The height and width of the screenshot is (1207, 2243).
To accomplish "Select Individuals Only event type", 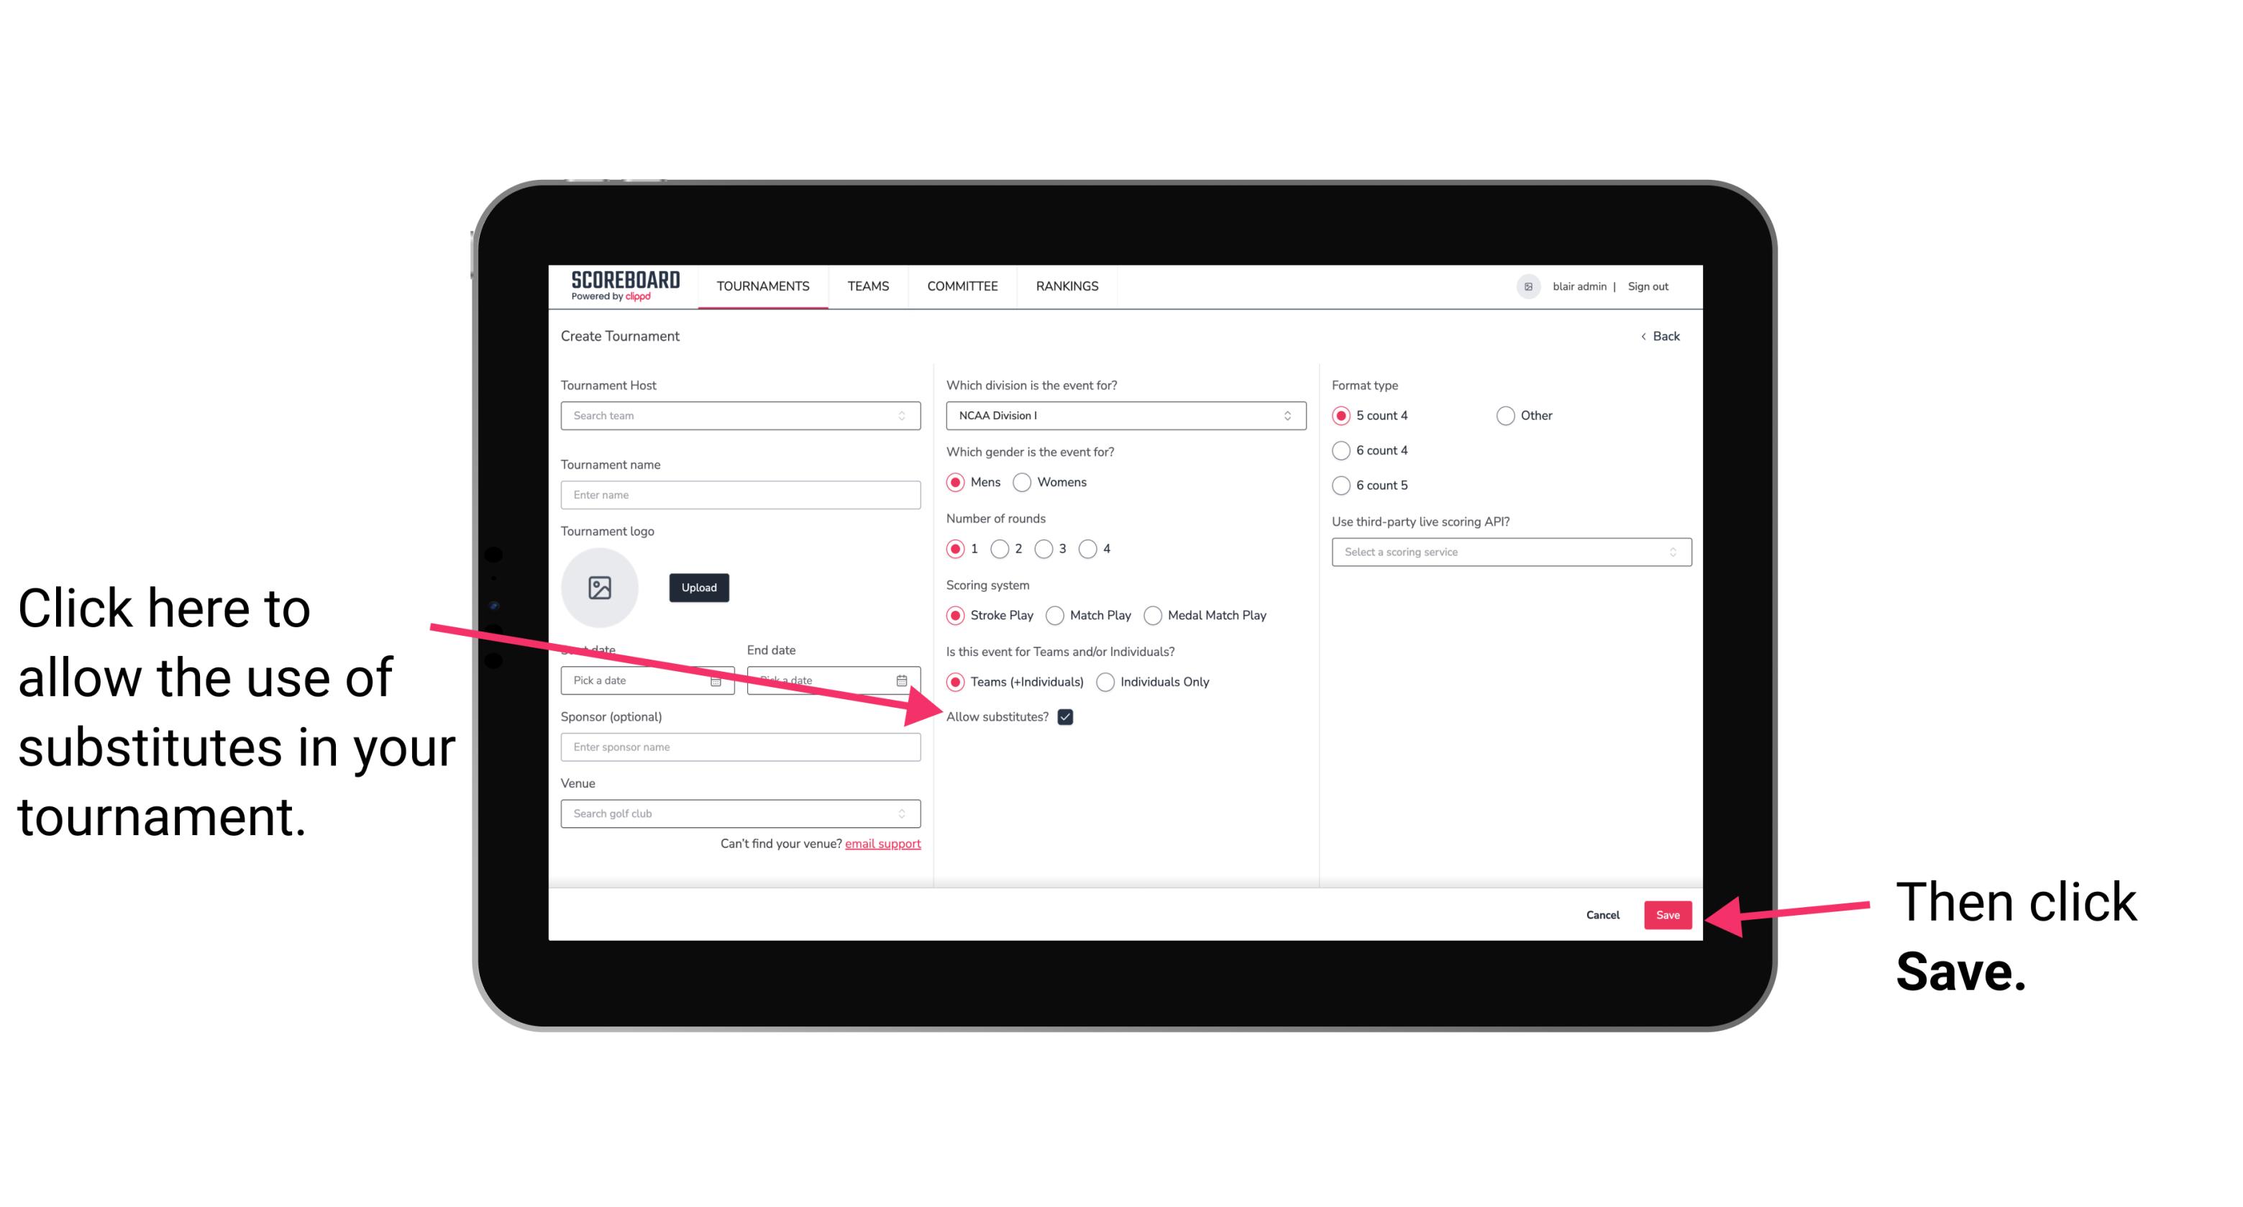I will point(1107,683).
